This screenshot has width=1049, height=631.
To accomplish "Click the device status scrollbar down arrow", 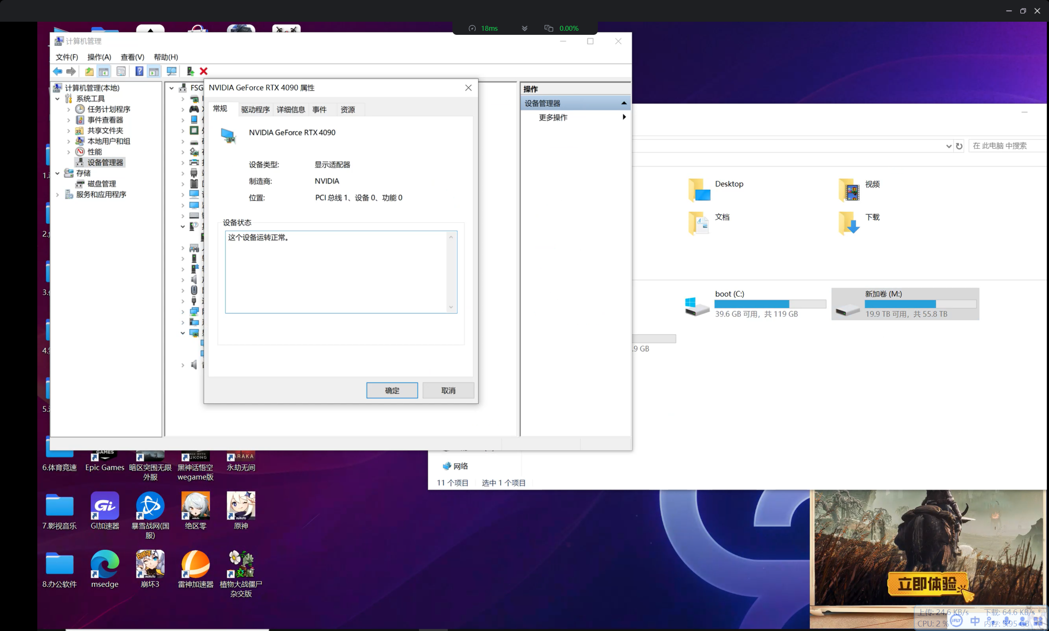I will point(451,307).
